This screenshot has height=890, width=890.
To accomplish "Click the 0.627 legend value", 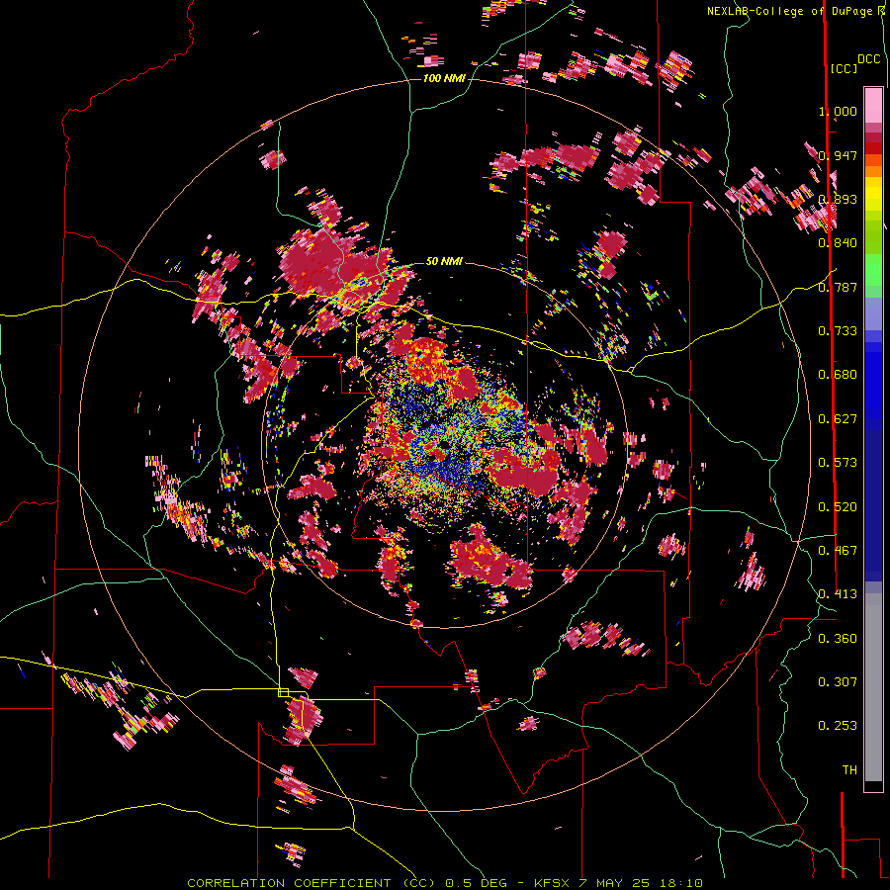I will click(x=838, y=418).
